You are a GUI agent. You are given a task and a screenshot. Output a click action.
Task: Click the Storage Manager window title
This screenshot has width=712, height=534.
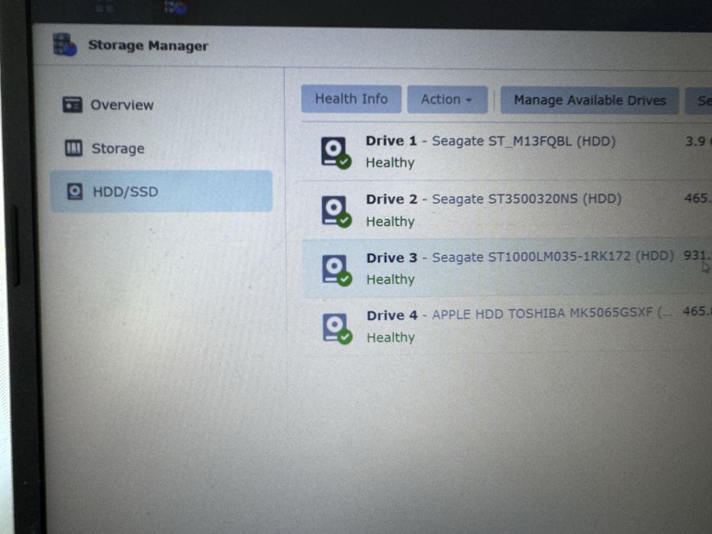tap(148, 46)
